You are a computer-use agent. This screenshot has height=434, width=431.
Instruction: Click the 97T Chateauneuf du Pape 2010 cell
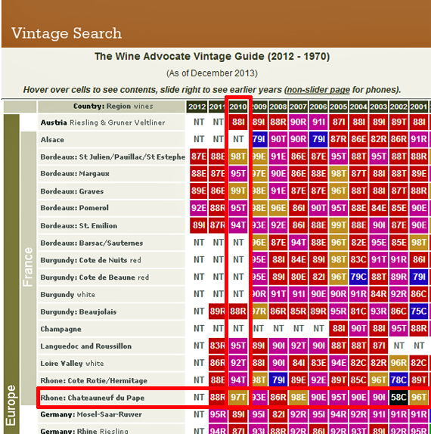[x=237, y=398]
